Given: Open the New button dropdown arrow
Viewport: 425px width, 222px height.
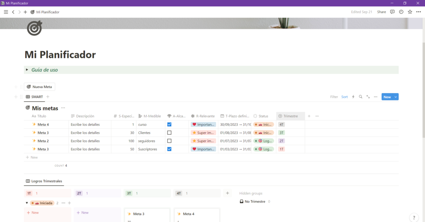Looking at the screenshot, I should tap(396, 97).
